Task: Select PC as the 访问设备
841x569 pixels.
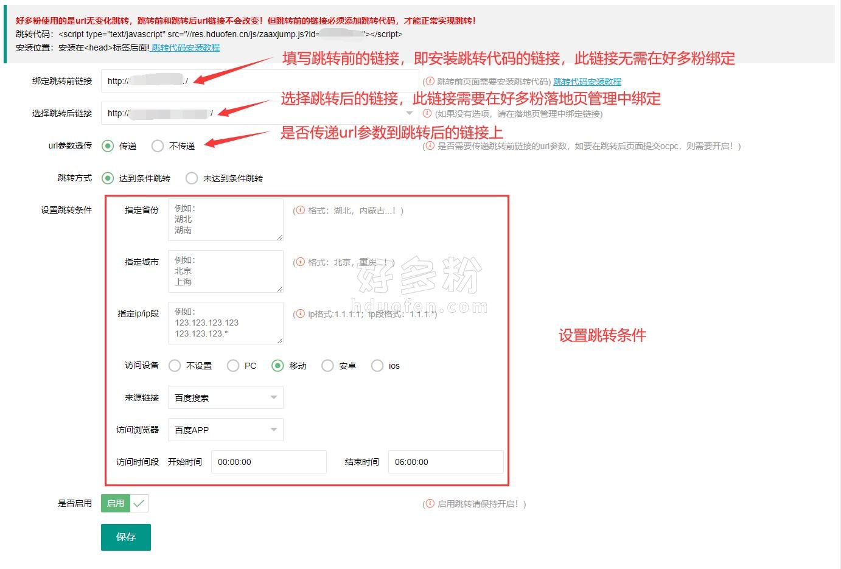Action: click(233, 365)
